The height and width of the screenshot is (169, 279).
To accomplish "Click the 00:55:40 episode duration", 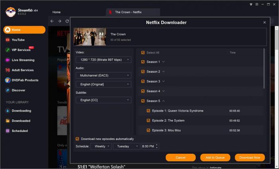I will pos(234,111).
